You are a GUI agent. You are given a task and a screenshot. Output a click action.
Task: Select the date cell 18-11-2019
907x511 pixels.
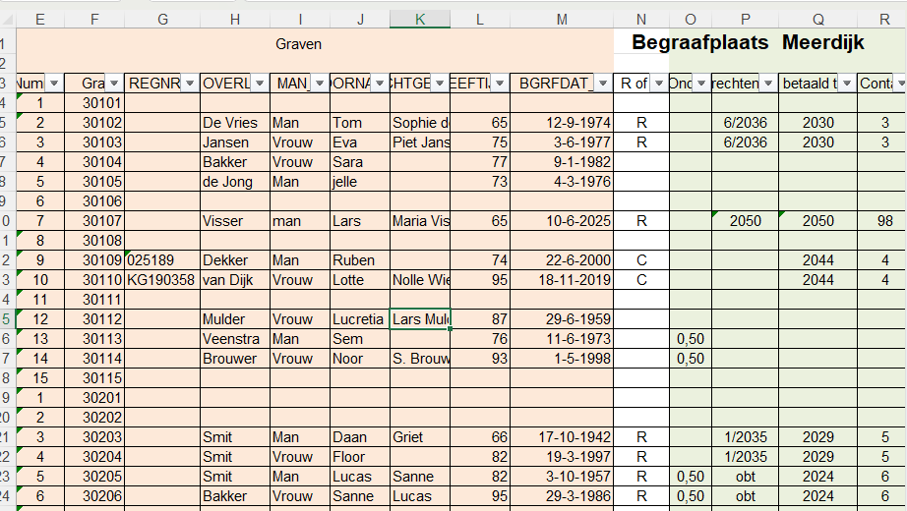point(561,280)
